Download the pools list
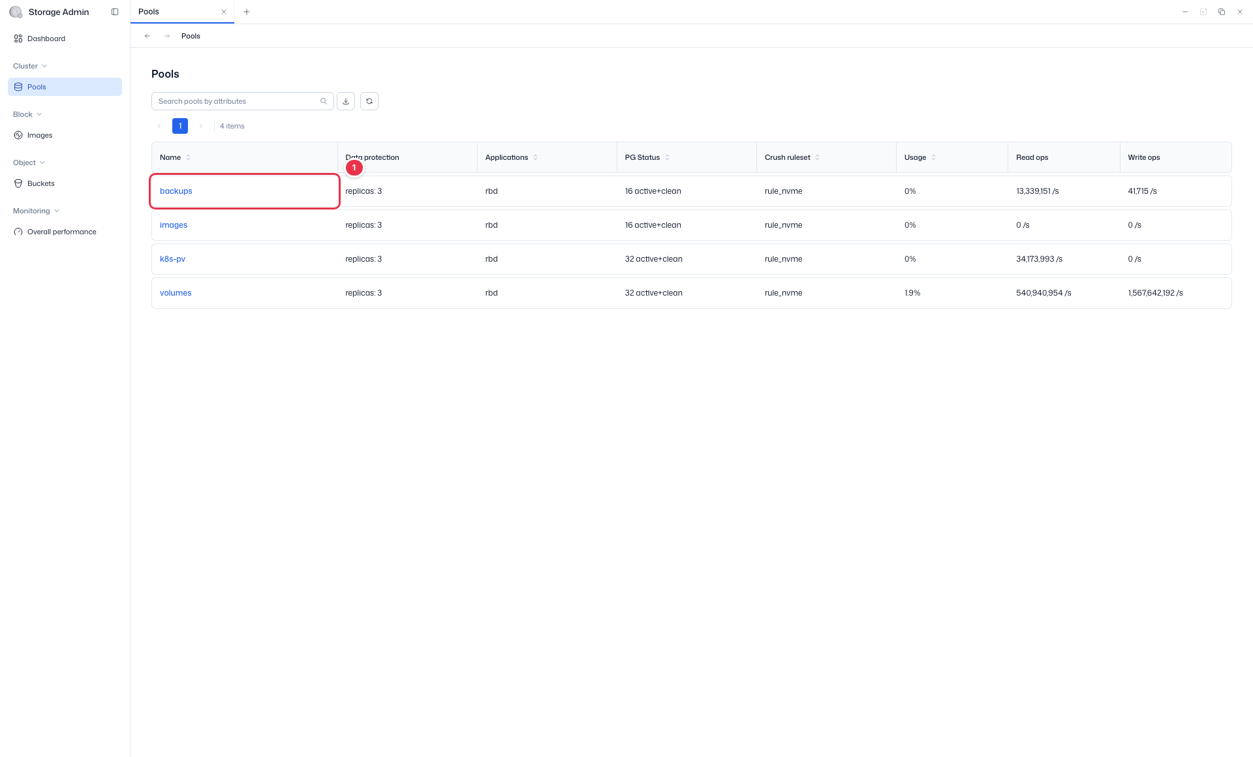 tap(346, 101)
